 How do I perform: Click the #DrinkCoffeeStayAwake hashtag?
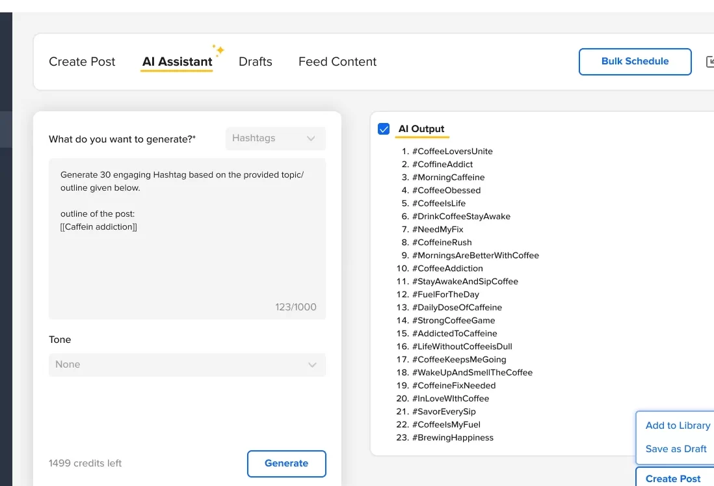coord(461,217)
